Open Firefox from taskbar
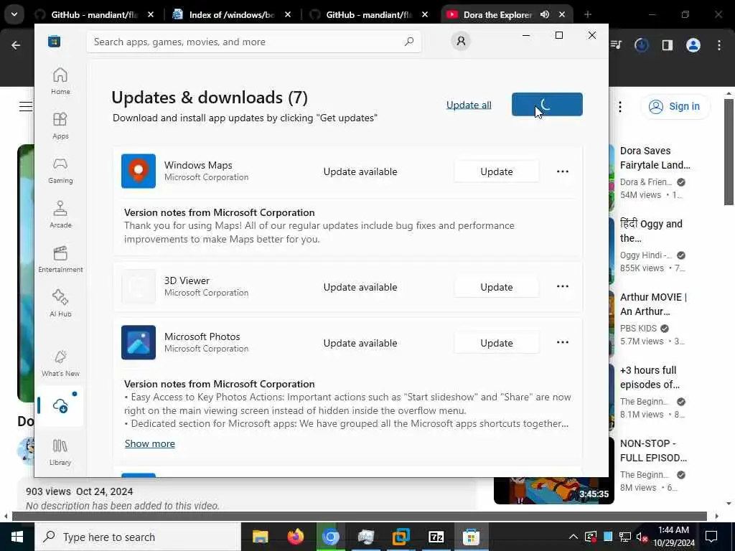Viewport: 735px width, 551px height. tap(295, 537)
